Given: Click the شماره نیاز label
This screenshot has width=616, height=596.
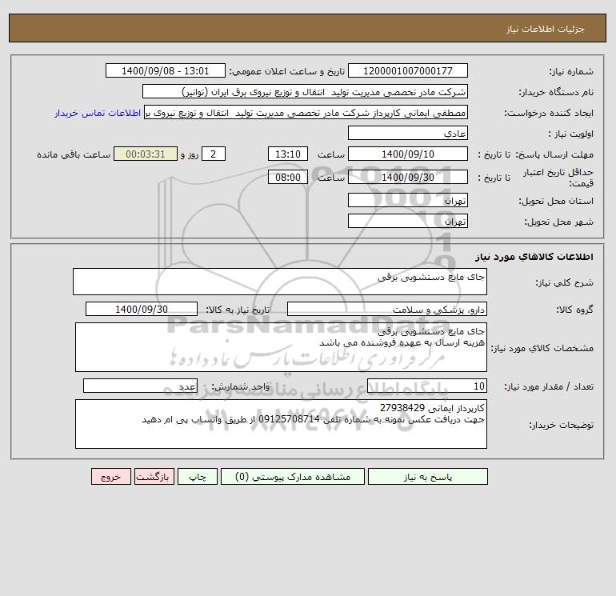Looking at the screenshot, I should point(571,71).
